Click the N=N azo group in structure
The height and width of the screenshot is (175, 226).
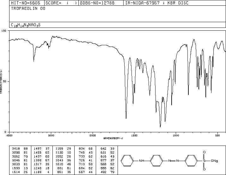click(x=174, y=160)
